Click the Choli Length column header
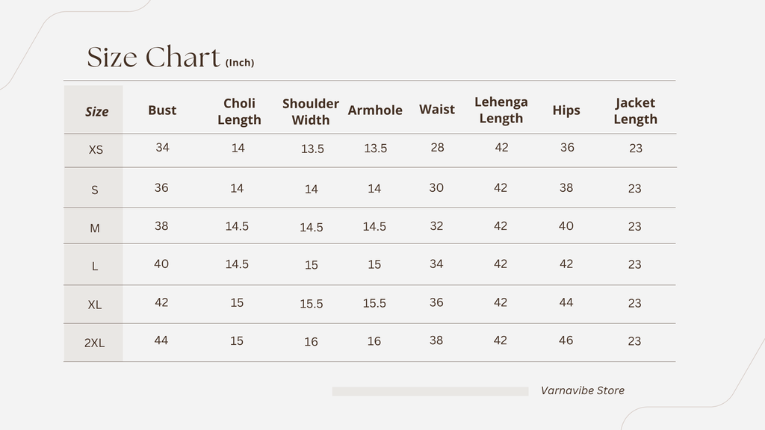This screenshot has width=765, height=430. coord(239,112)
